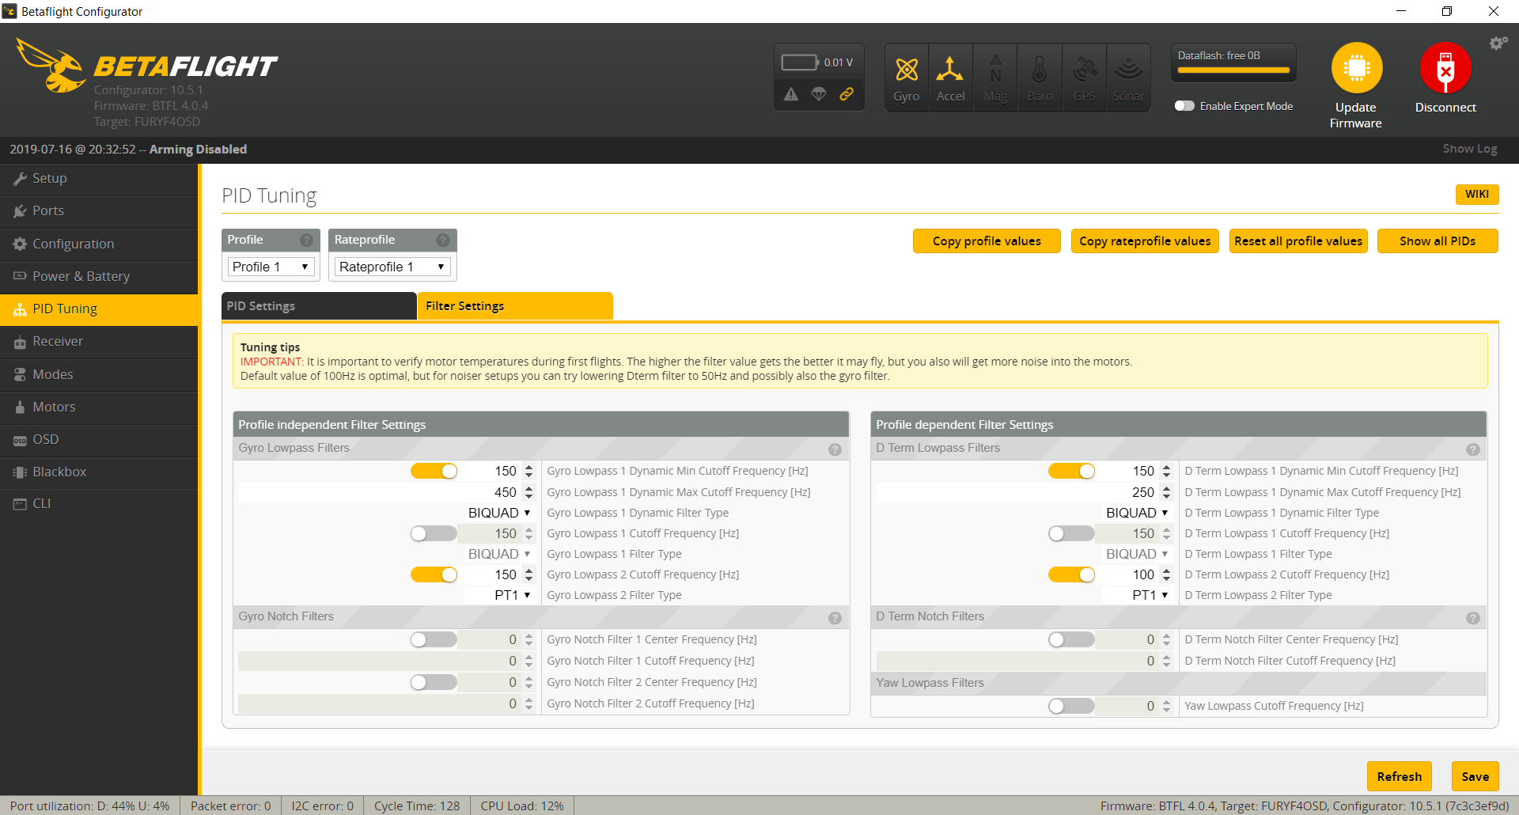Open the Blackbox section in the sidebar
The height and width of the screenshot is (815, 1519).
(x=59, y=472)
